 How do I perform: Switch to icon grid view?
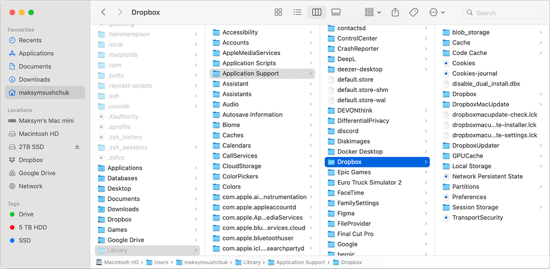[278, 13]
